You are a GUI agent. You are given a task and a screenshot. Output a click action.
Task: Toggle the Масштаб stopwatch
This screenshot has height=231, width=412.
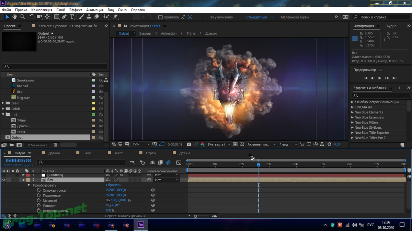tap(39, 201)
